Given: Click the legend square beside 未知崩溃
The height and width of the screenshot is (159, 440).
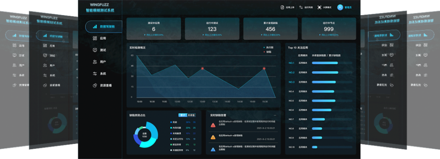Looking at the screenshot, I should pyautogui.click(x=171, y=133).
